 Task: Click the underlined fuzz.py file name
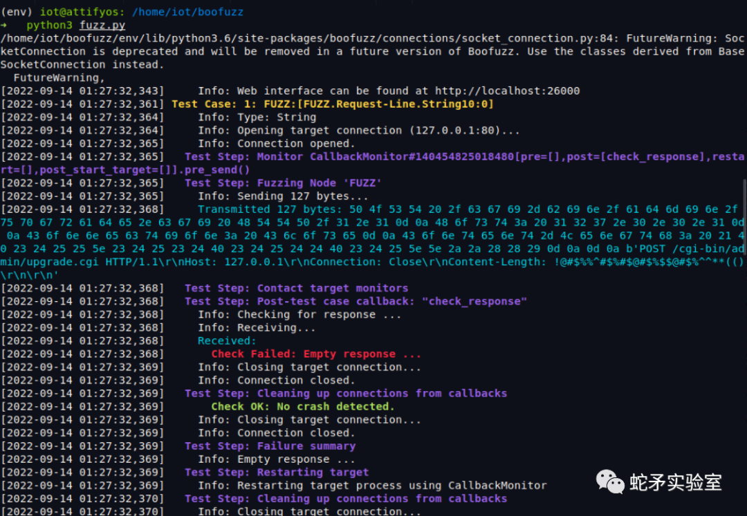(102, 24)
